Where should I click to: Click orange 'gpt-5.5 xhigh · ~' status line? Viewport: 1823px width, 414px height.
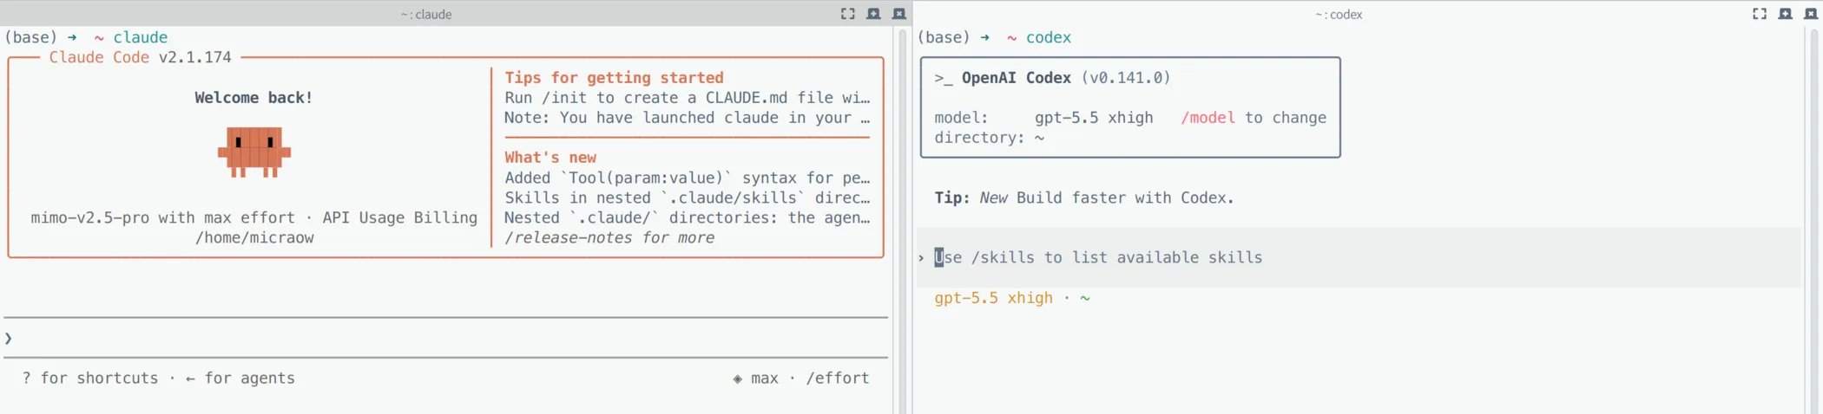tap(1012, 297)
